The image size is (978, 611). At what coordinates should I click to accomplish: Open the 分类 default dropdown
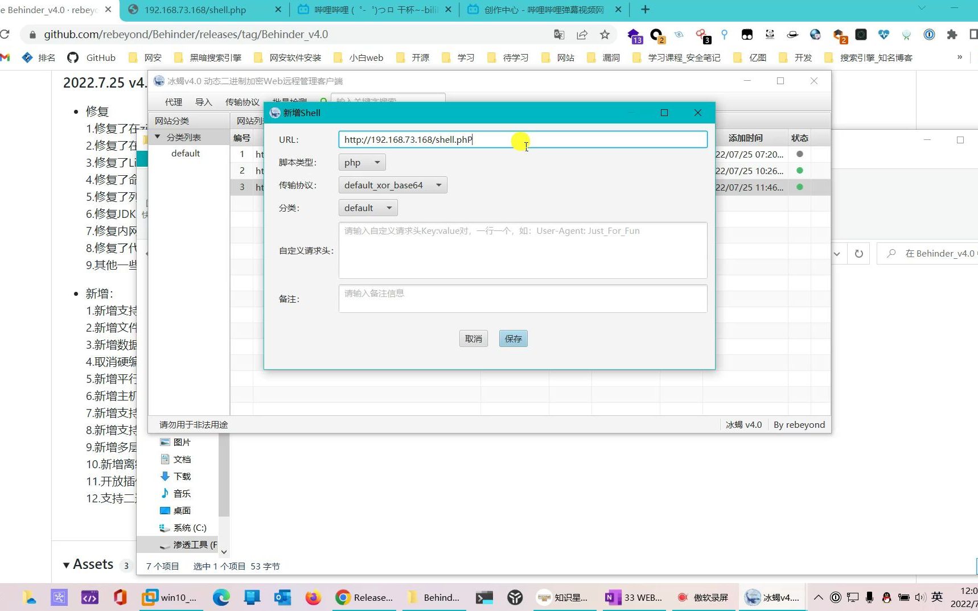click(x=368, y=208)
